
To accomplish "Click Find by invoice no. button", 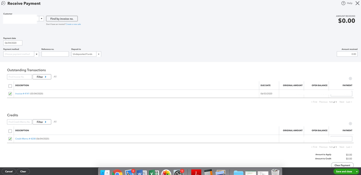I will coord(62,19).
